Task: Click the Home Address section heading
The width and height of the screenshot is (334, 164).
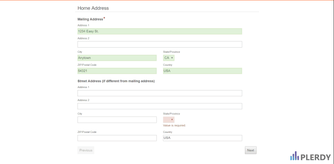Action: coord(93,8)
